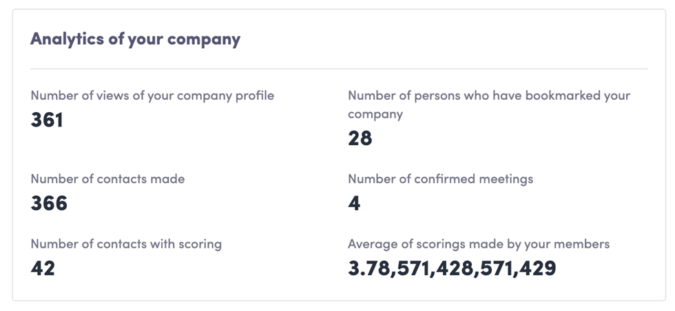Select the "Number of views of your company profile" label
The image size is (675, 311).
coord(152,96)
